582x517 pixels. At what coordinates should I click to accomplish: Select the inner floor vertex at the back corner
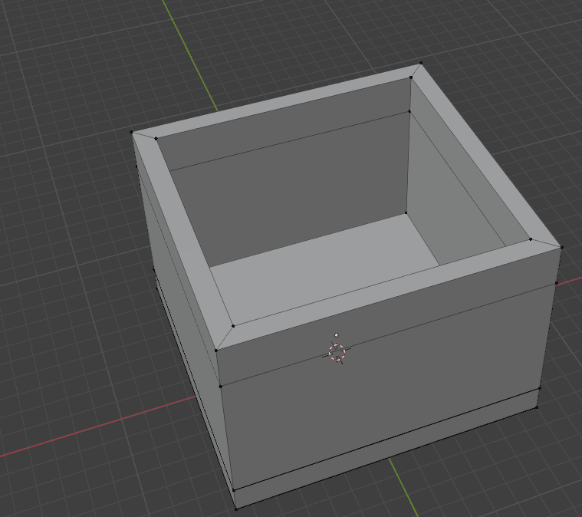(406, 212)
